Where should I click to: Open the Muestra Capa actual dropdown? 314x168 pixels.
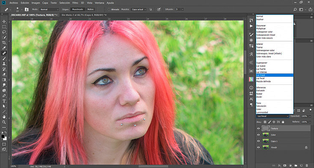139,9
